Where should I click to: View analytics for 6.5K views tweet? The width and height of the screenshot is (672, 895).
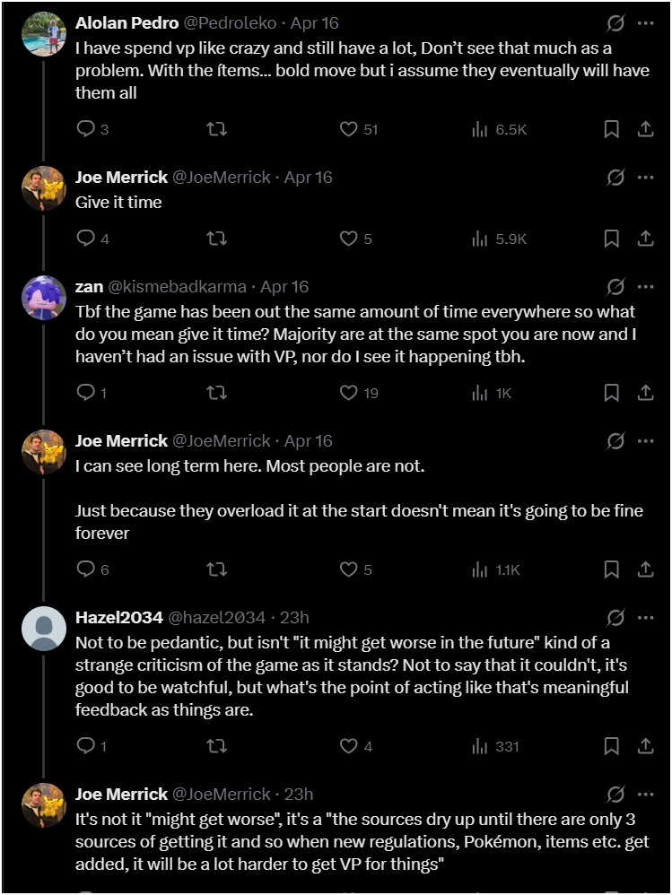coord(499,129)
